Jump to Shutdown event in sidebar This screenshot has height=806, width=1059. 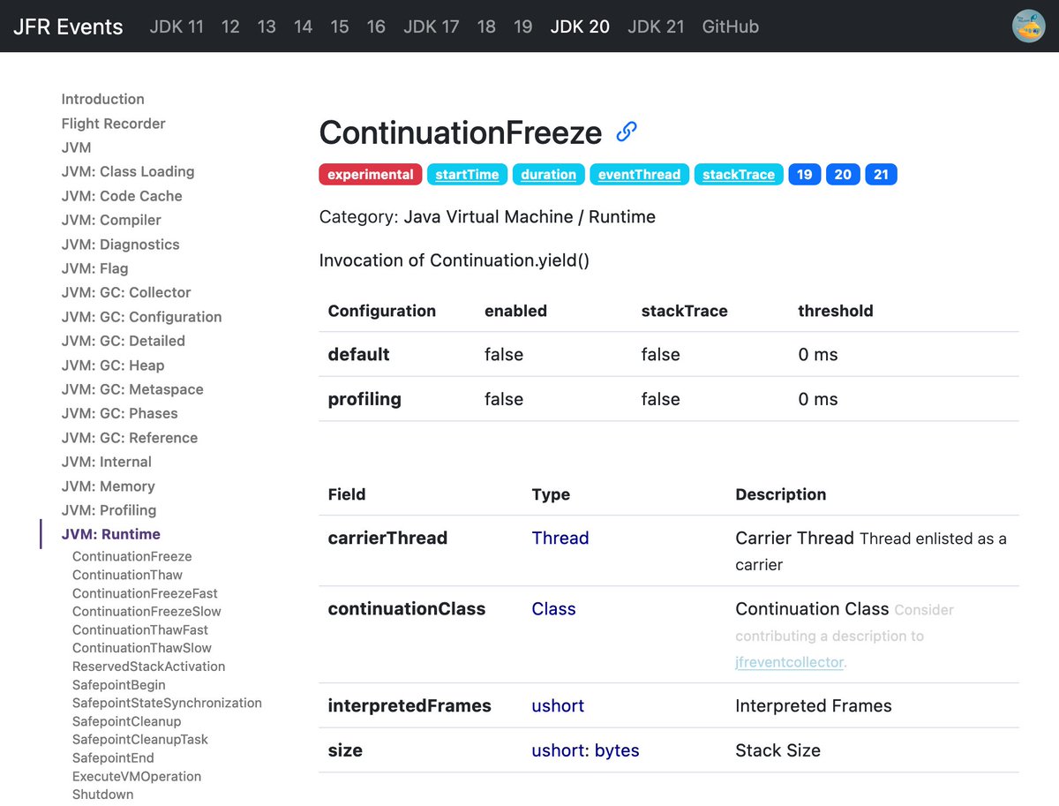coord(103,795)
